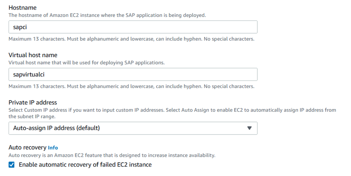This screenshot has height=176, width=351.
Task: Place cursor in 'sapci' text
Action: point(20,27)
